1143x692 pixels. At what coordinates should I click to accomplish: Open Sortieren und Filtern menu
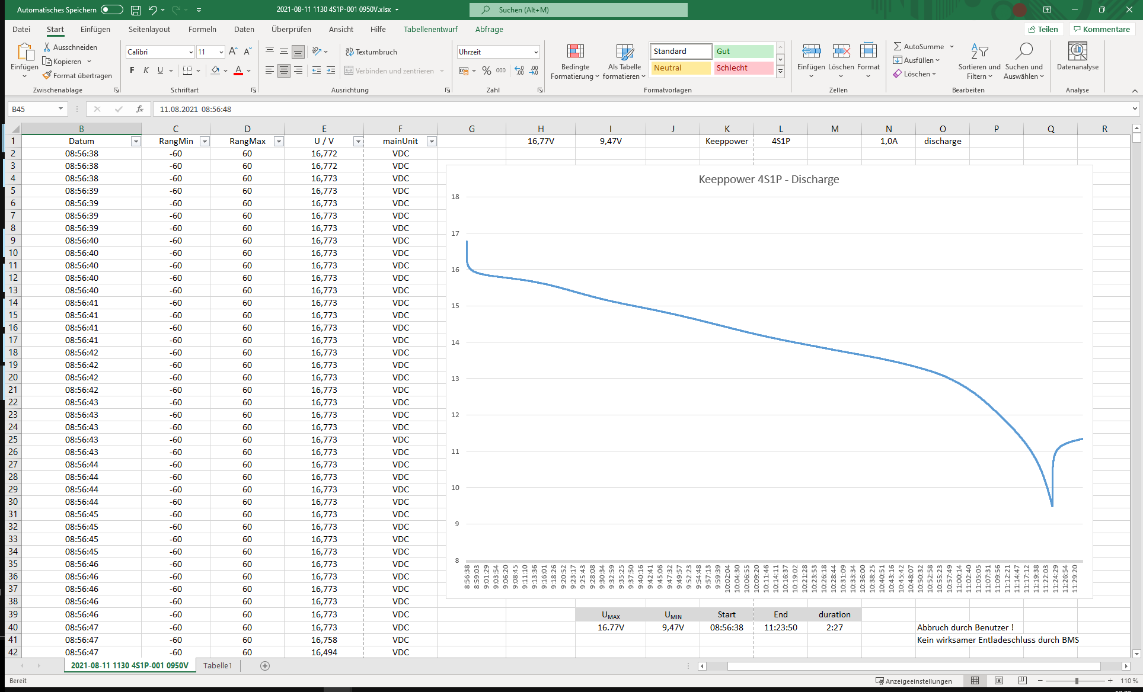tap(979, 61)
